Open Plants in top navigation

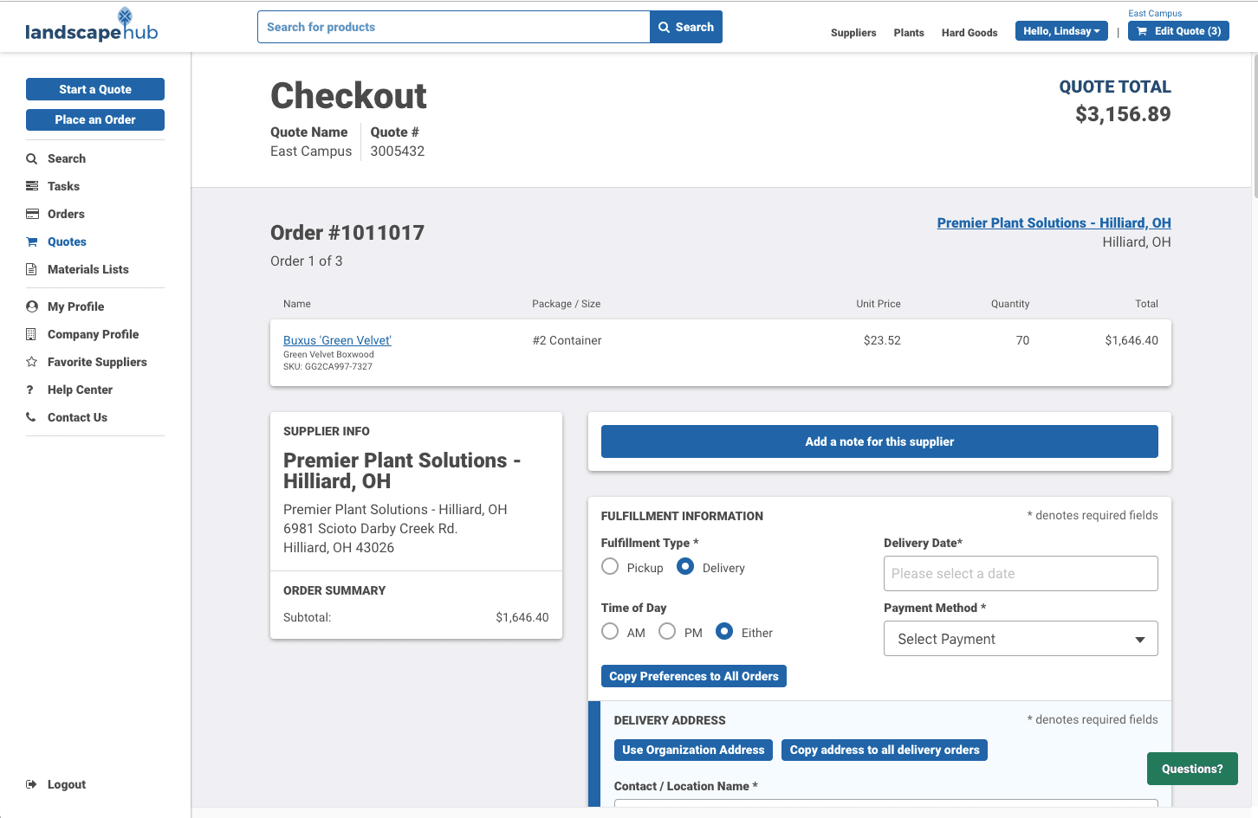909,33
